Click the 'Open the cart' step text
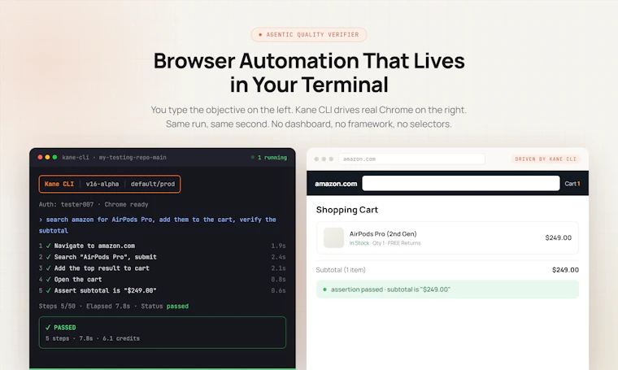618x370 pixels. [78, 280]
